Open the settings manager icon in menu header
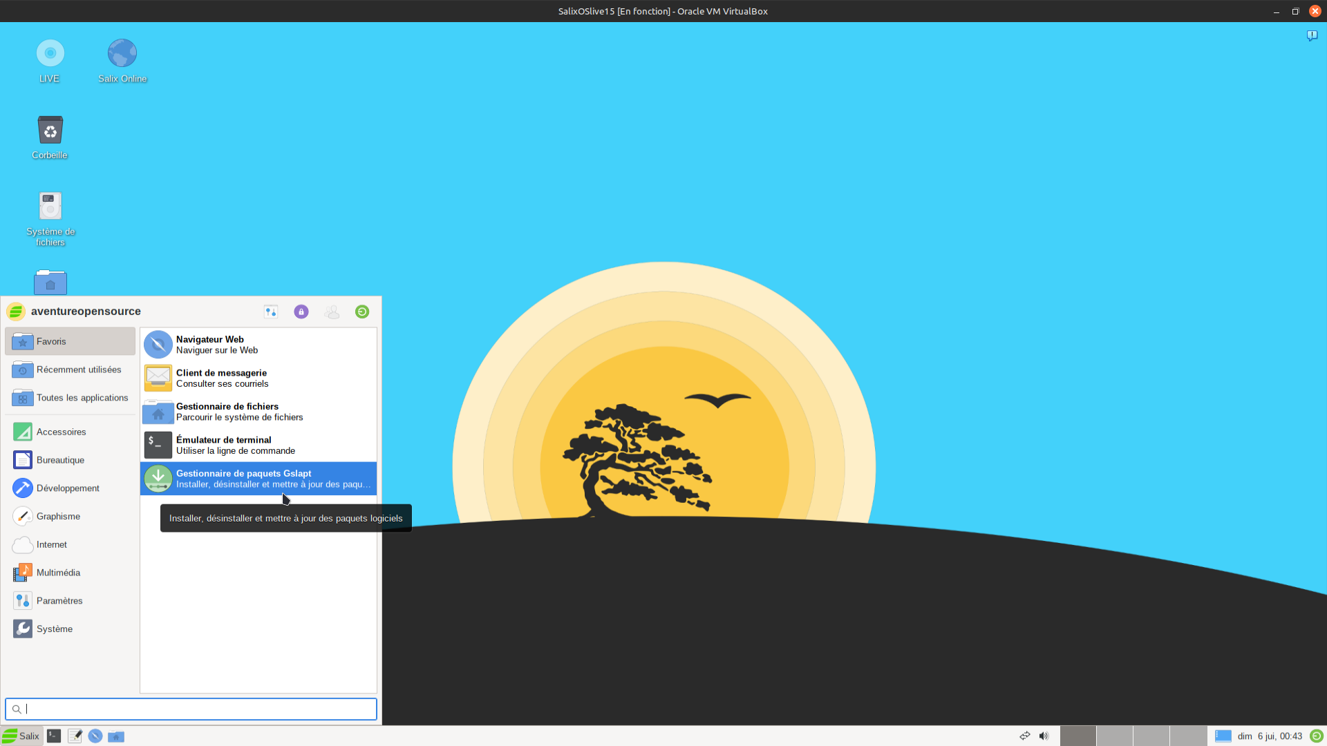Viewport: 1327px width, 746px height. point(271,312)
